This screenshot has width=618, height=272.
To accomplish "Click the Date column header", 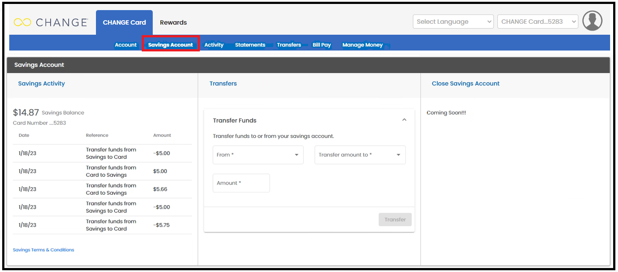I will coord(24,135).
